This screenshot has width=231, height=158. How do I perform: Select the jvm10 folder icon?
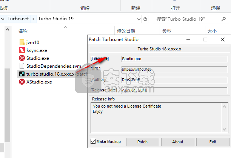[x=22, y=42]
